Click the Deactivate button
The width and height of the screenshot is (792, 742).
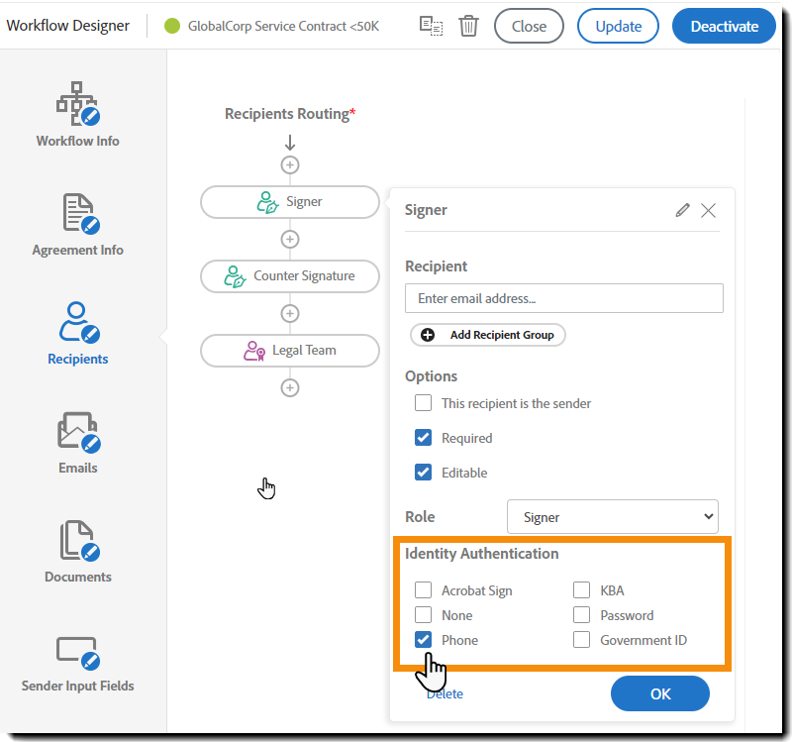(724, 26)
